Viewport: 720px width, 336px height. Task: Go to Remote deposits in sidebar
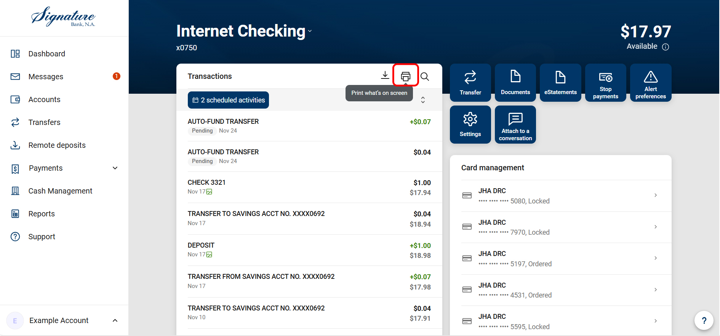coord(57,145)
